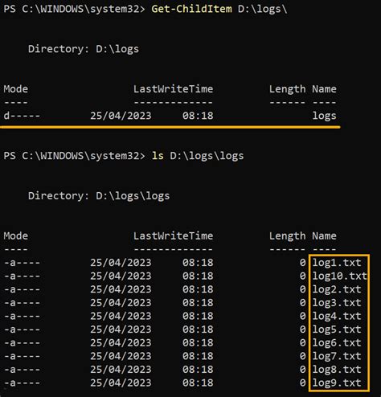This screenshot has height=397, width=381.
Task: Click the 'Directory: D:\logs\logs' line
Action: (99, 196)
